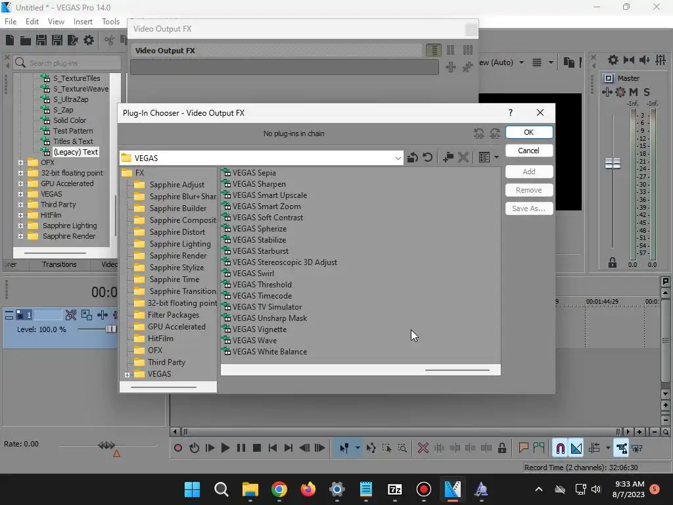
Task: Click Play From Start button
Action: pyautogui.click(x=210, y=448)
